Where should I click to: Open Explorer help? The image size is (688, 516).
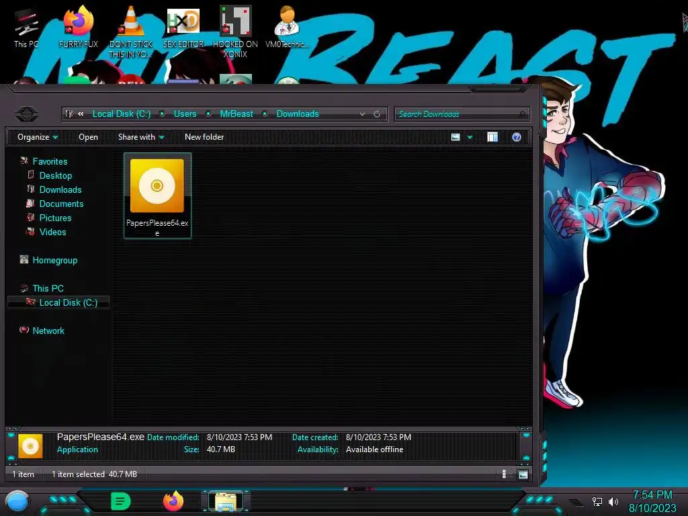[517, 137]
